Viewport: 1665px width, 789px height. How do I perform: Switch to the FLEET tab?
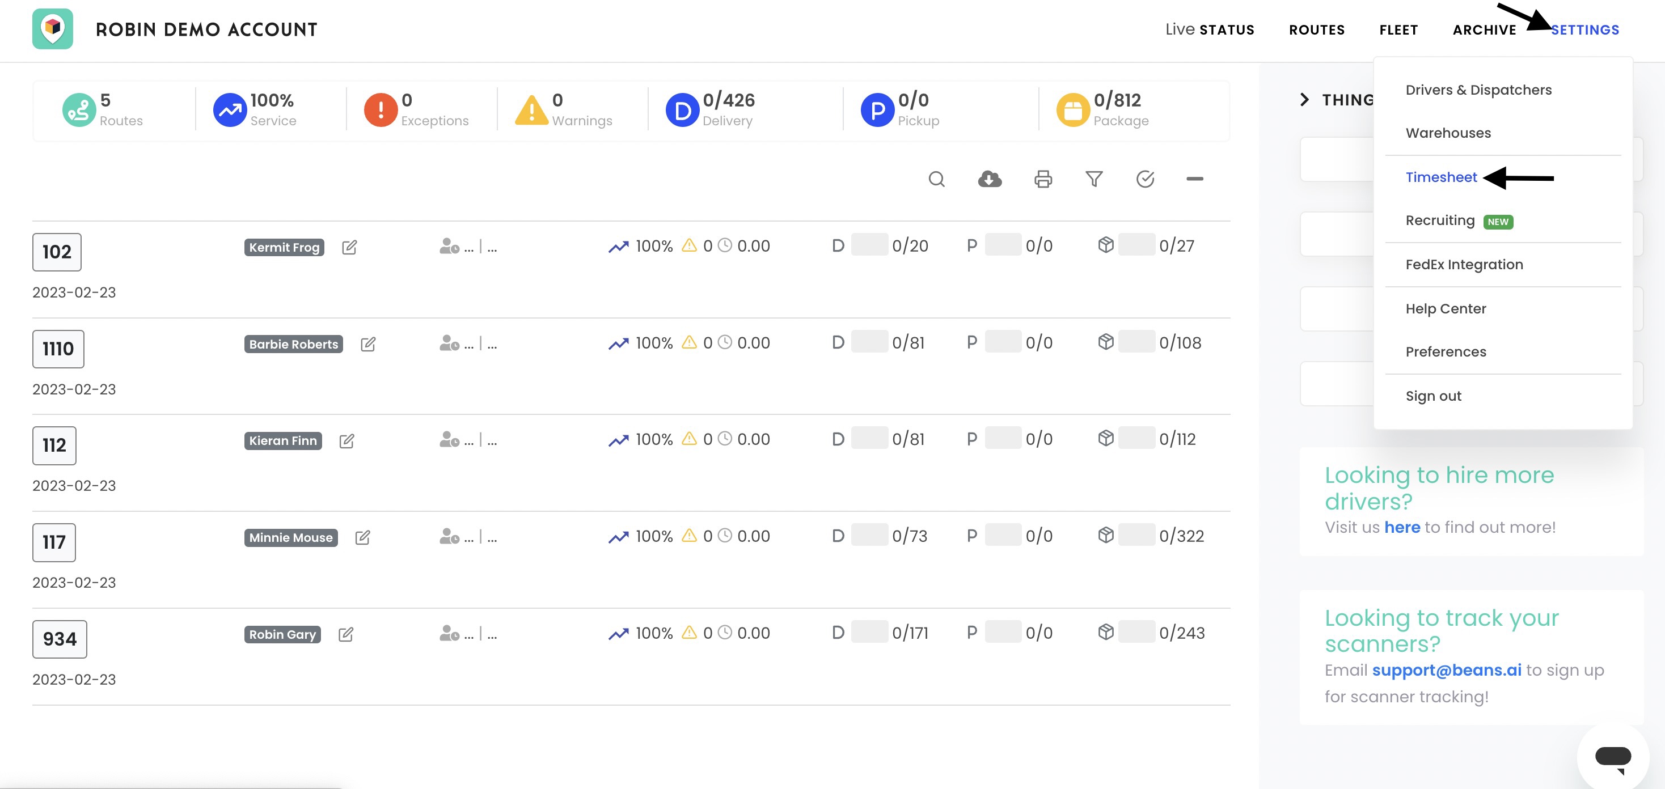(x=1398, y=29)
